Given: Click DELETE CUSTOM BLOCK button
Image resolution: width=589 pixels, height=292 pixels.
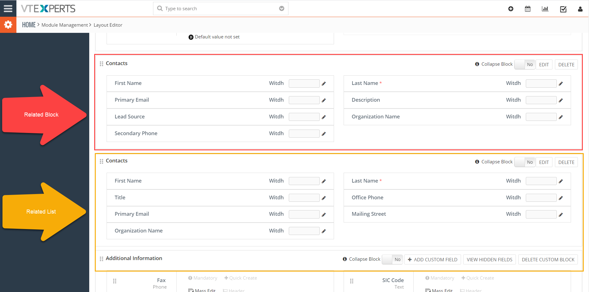Looking at the screenshot, I should (x=548, y=259).
